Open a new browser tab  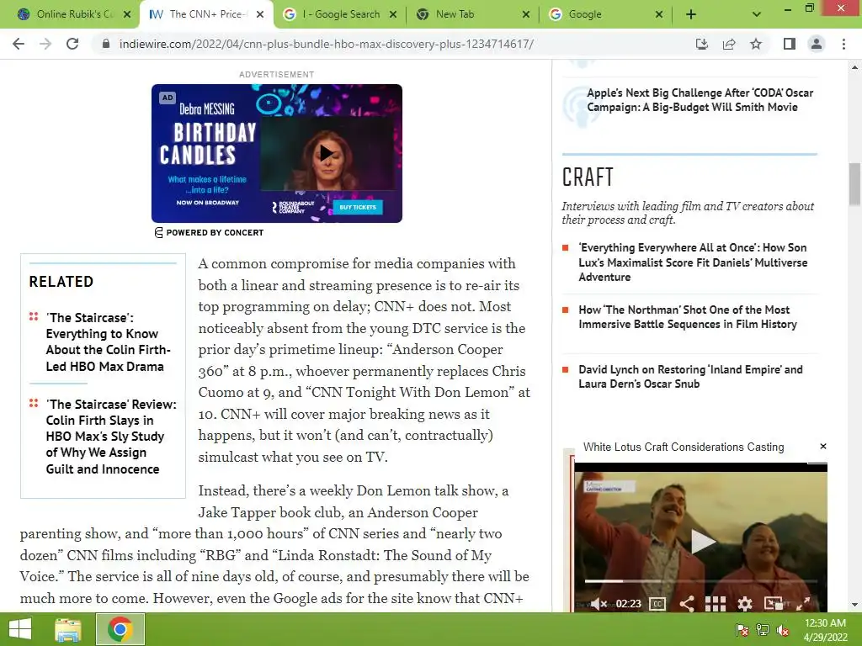(x=691, y=14)
